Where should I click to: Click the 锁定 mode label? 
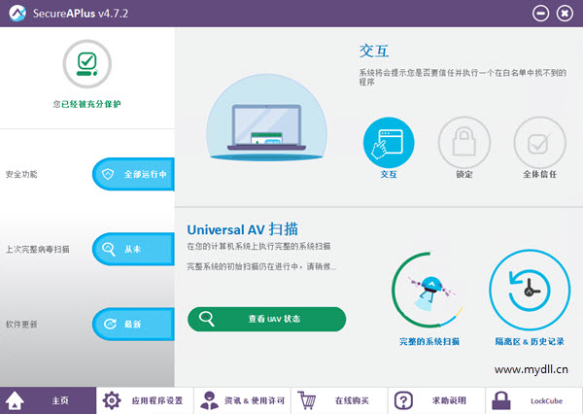coord(464,174)
